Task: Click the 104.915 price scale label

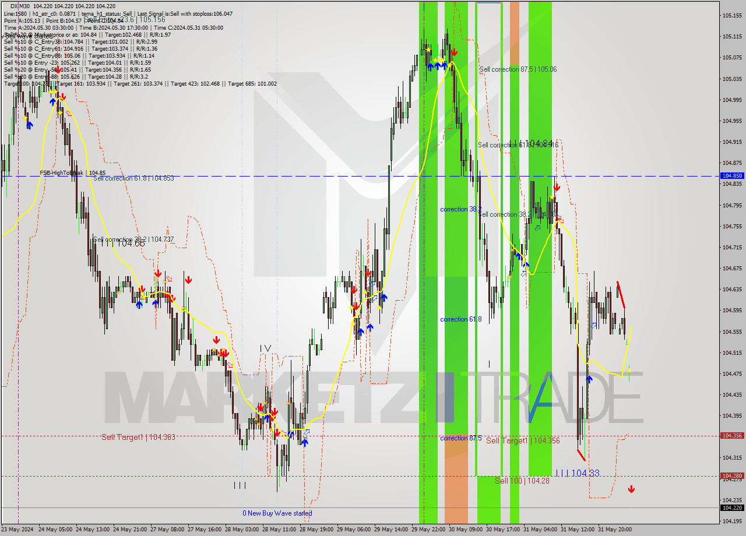Action: click(x=731, y=142)
